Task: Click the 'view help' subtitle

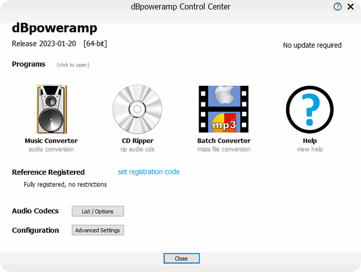Action: [x=310, y=149]
